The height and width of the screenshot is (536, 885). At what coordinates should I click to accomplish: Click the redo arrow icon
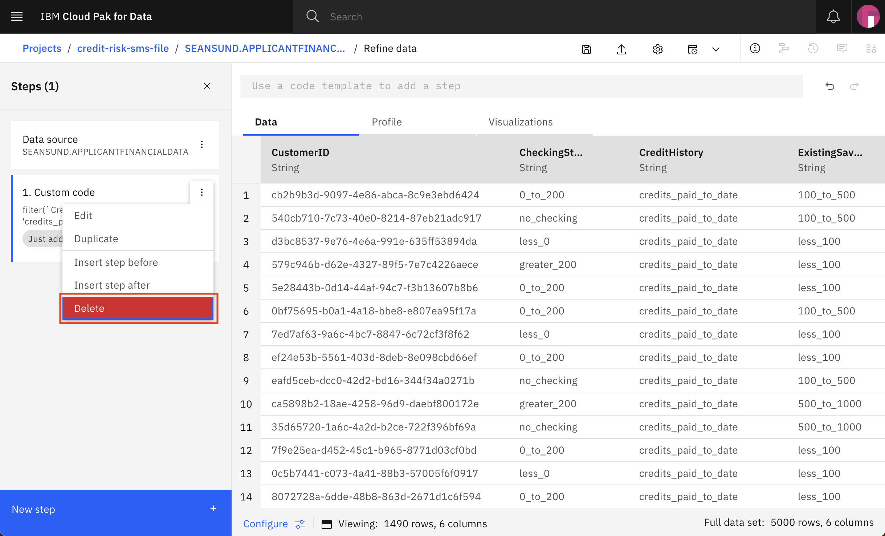coord(855,86)
